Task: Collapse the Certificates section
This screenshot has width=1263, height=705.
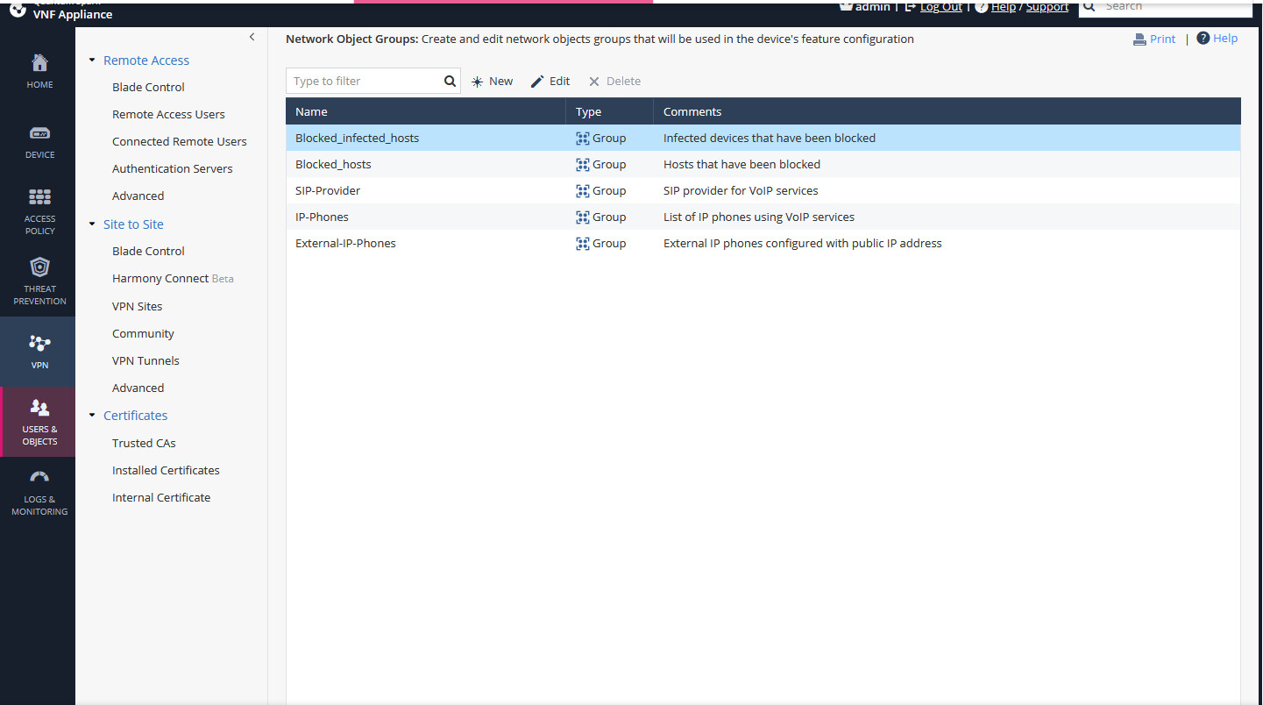Action: tap(91, 415)
